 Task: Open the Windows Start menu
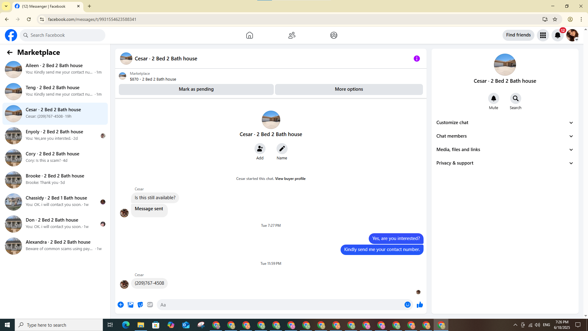7,325
